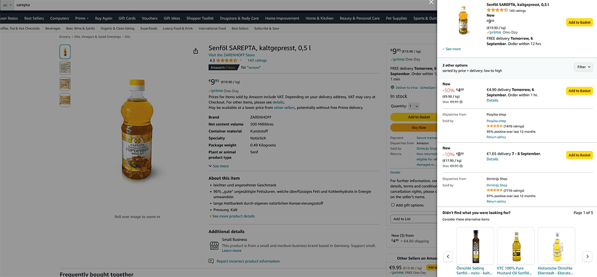Click previous arrow in alternative items carousel
597x277 pixels.
click(448, 257)
